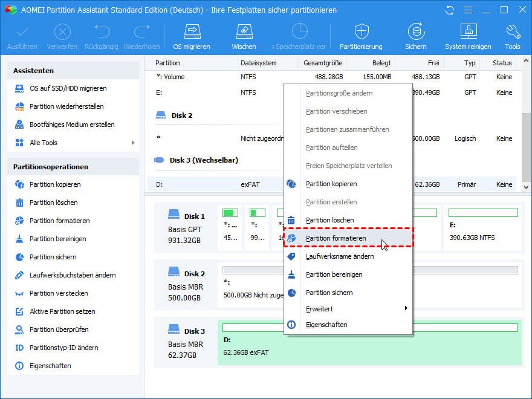
Task: Select Disk 1 second small partition block 99…
Action: [257, 228]
